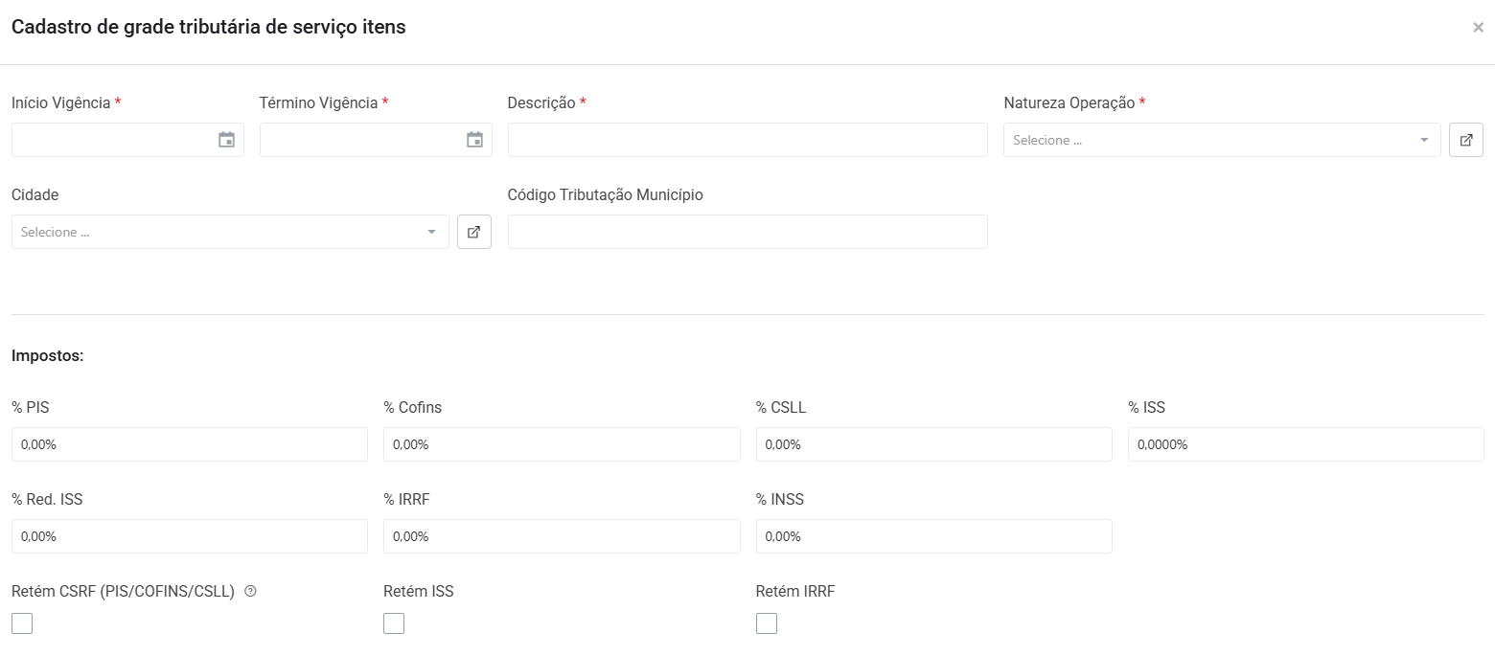Toggle the Retém IRRF checkbox
1495x656 pixels.
767,623
